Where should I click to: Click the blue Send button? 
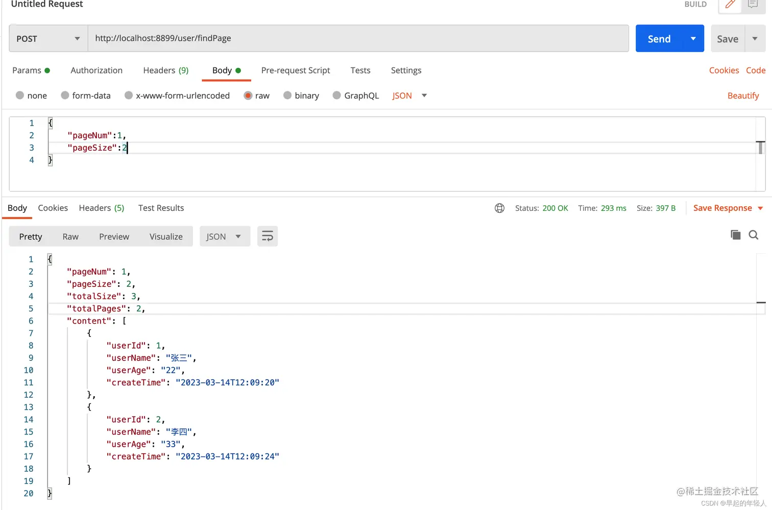pyautogui.click(x=659, y=39)
